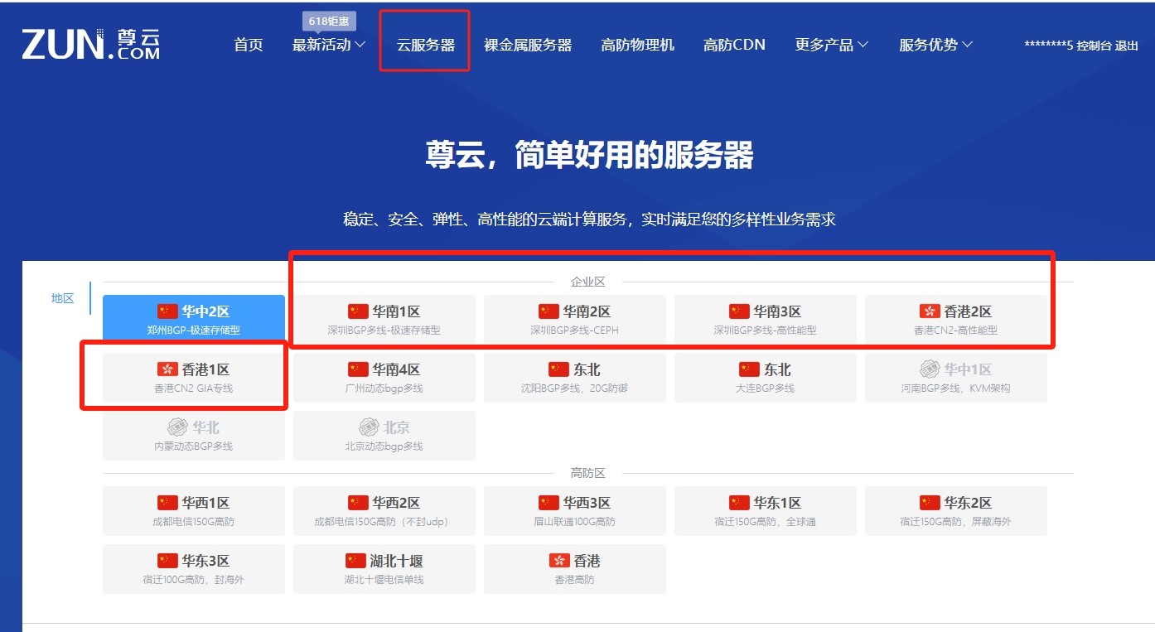Screen dimensions: 1155x632
Task: Open 高防CDN in the navigation
Action: click(734, 45)
